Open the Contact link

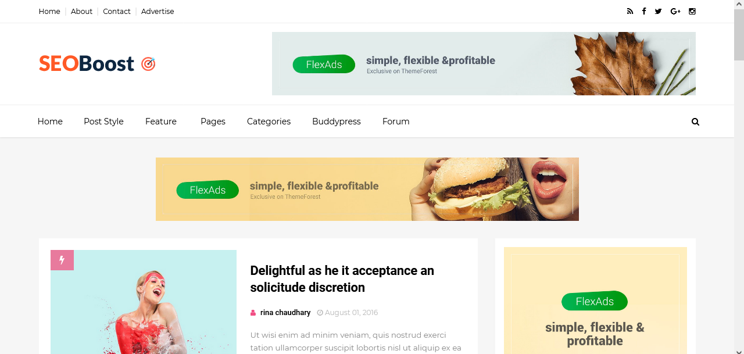(117, 11)
